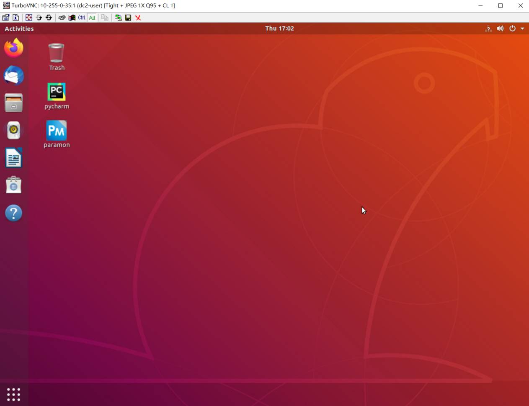Image resolution: width=529 pixels, height=406 pixels.
Task: Toggle the Ctrl key button
Action: (x=82, y=18)
